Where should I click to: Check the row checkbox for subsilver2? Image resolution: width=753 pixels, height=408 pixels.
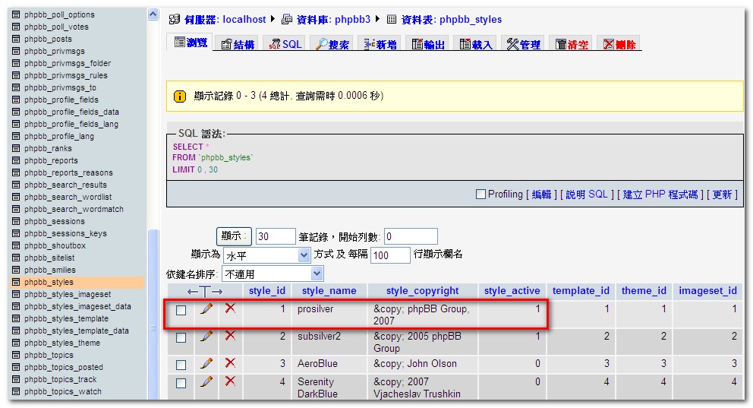coord(181,338)
